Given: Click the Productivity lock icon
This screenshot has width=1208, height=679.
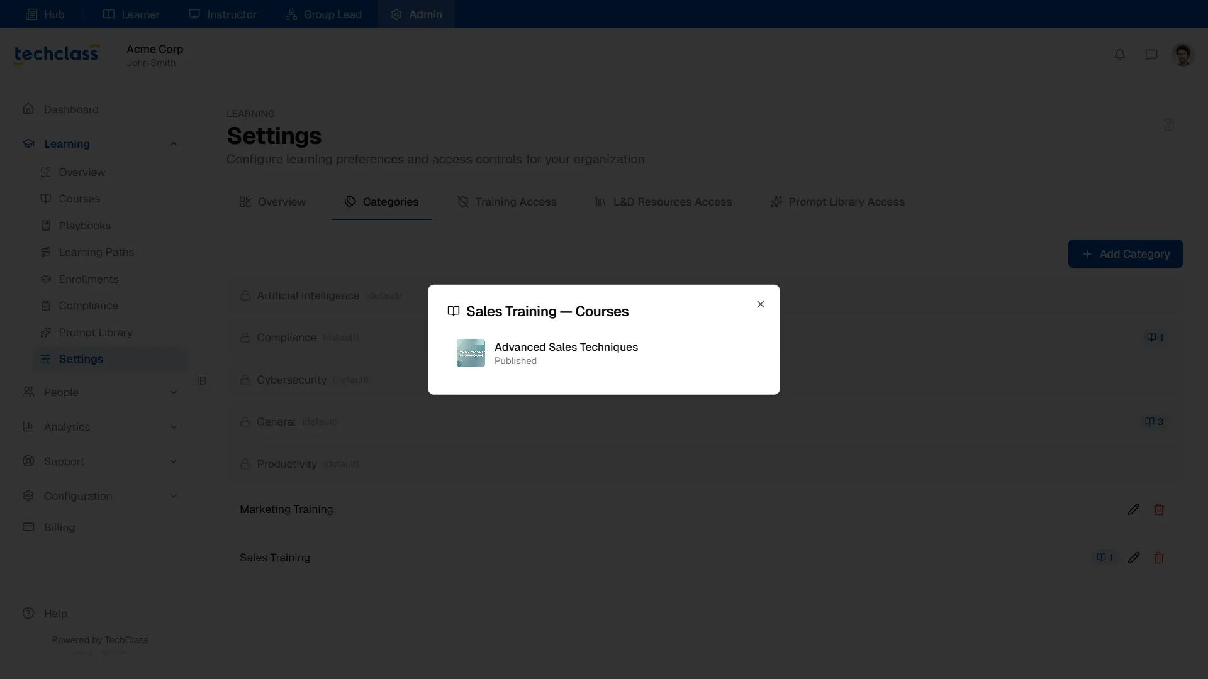Looking at the screenshot, I should click(x=245, y=464).
